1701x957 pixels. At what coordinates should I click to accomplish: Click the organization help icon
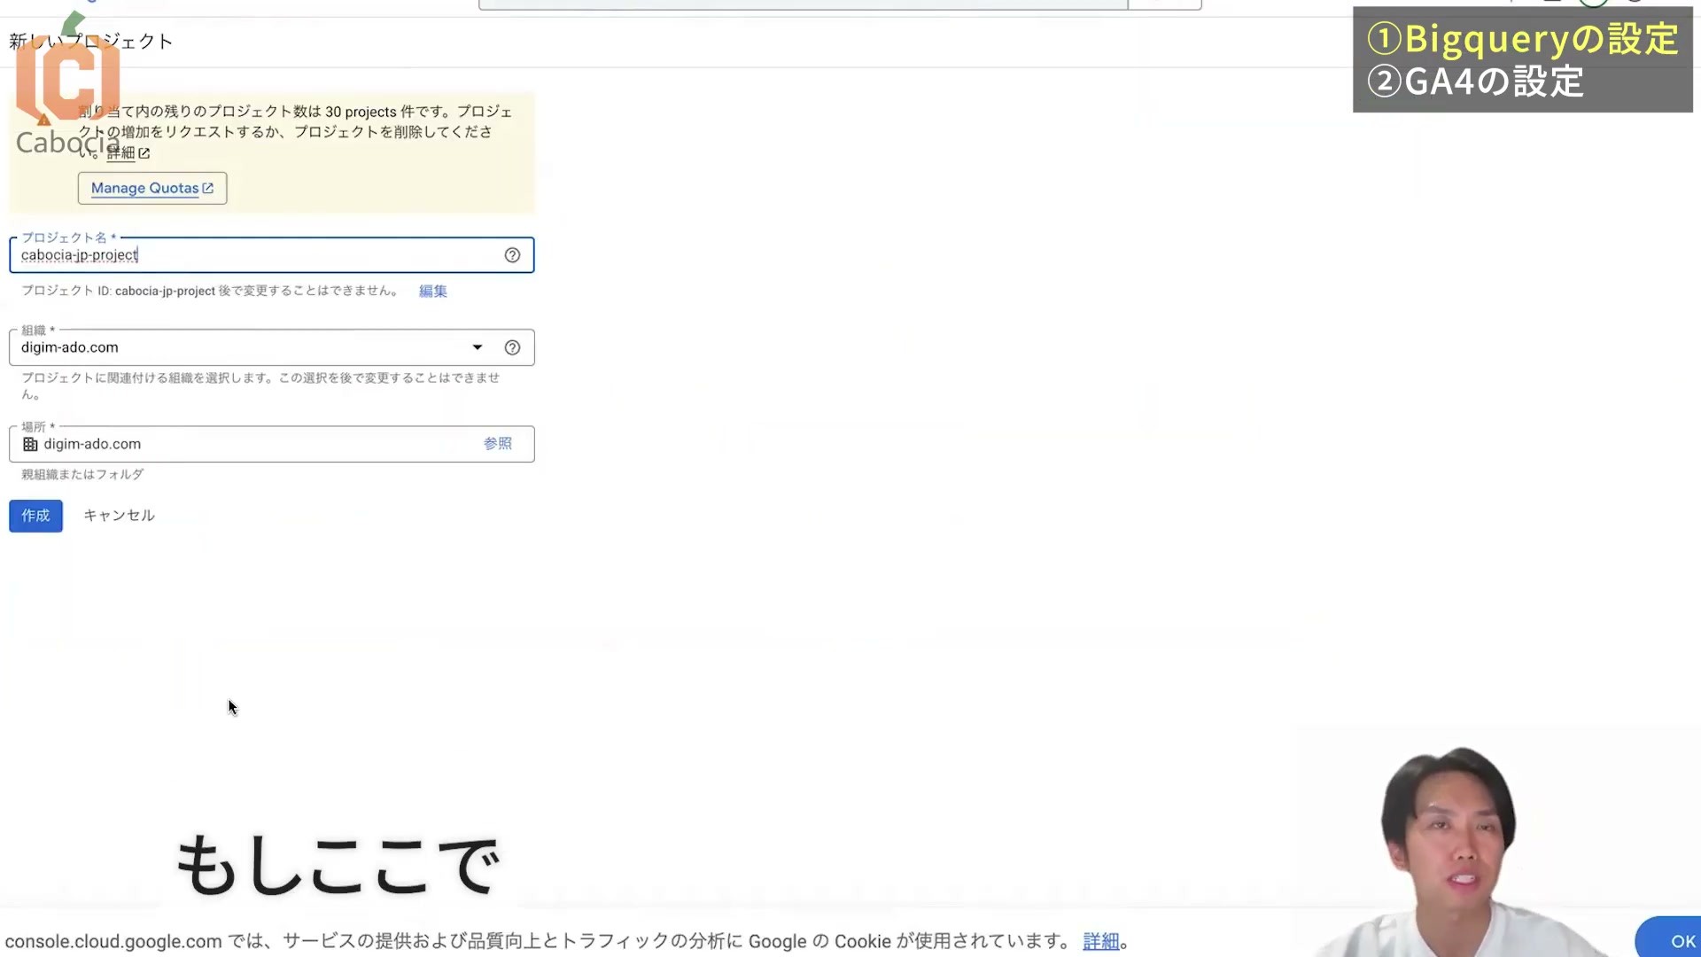click(512, 347)
